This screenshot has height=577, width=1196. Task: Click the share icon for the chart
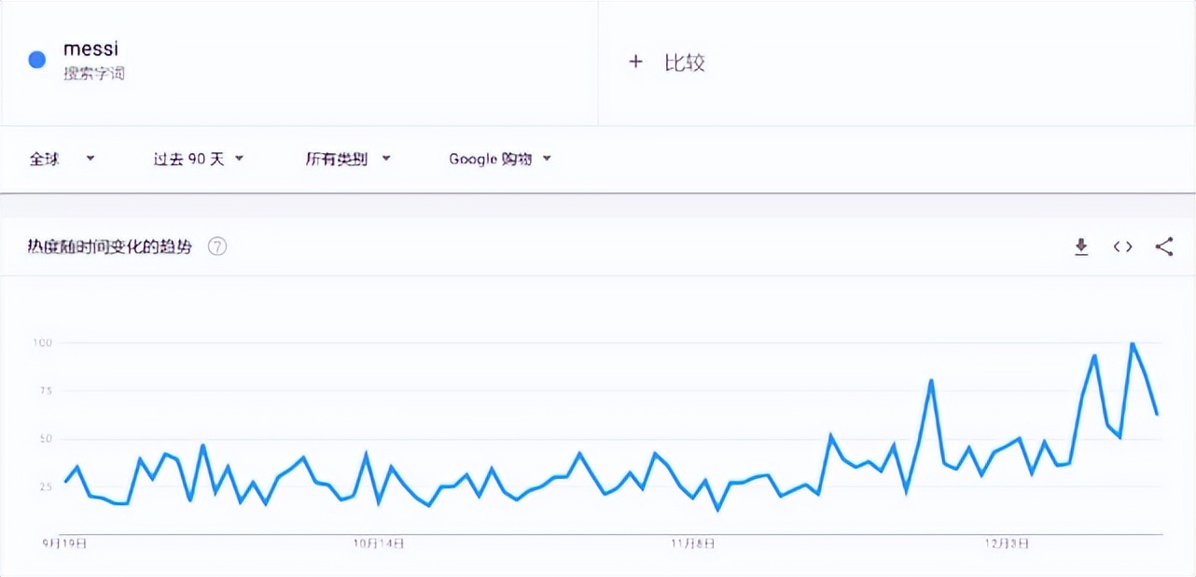point(1163,246)
